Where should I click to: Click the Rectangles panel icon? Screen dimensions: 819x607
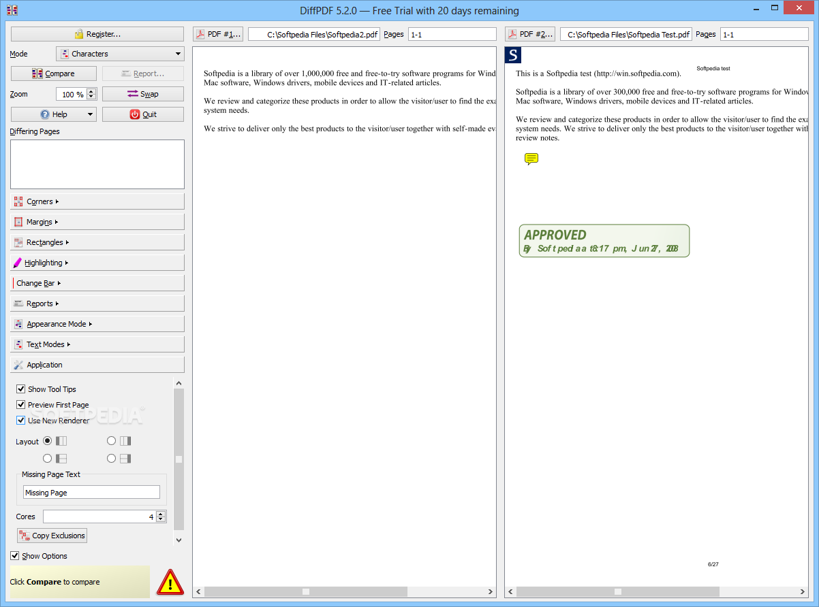coord(18,242)
